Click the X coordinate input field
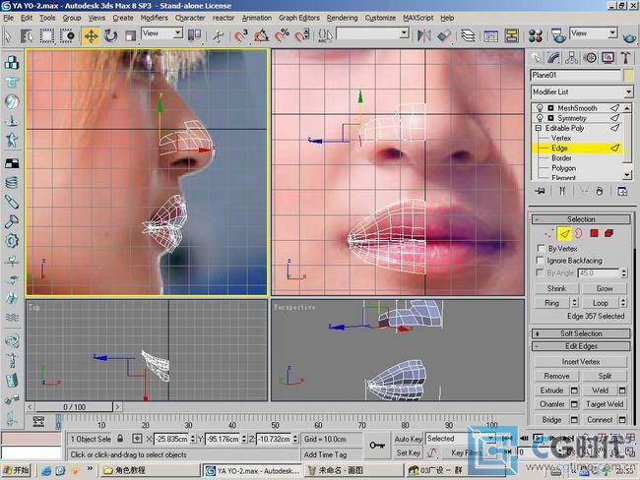The width and height of the screenshot is (640, 480). coord(172,440)
